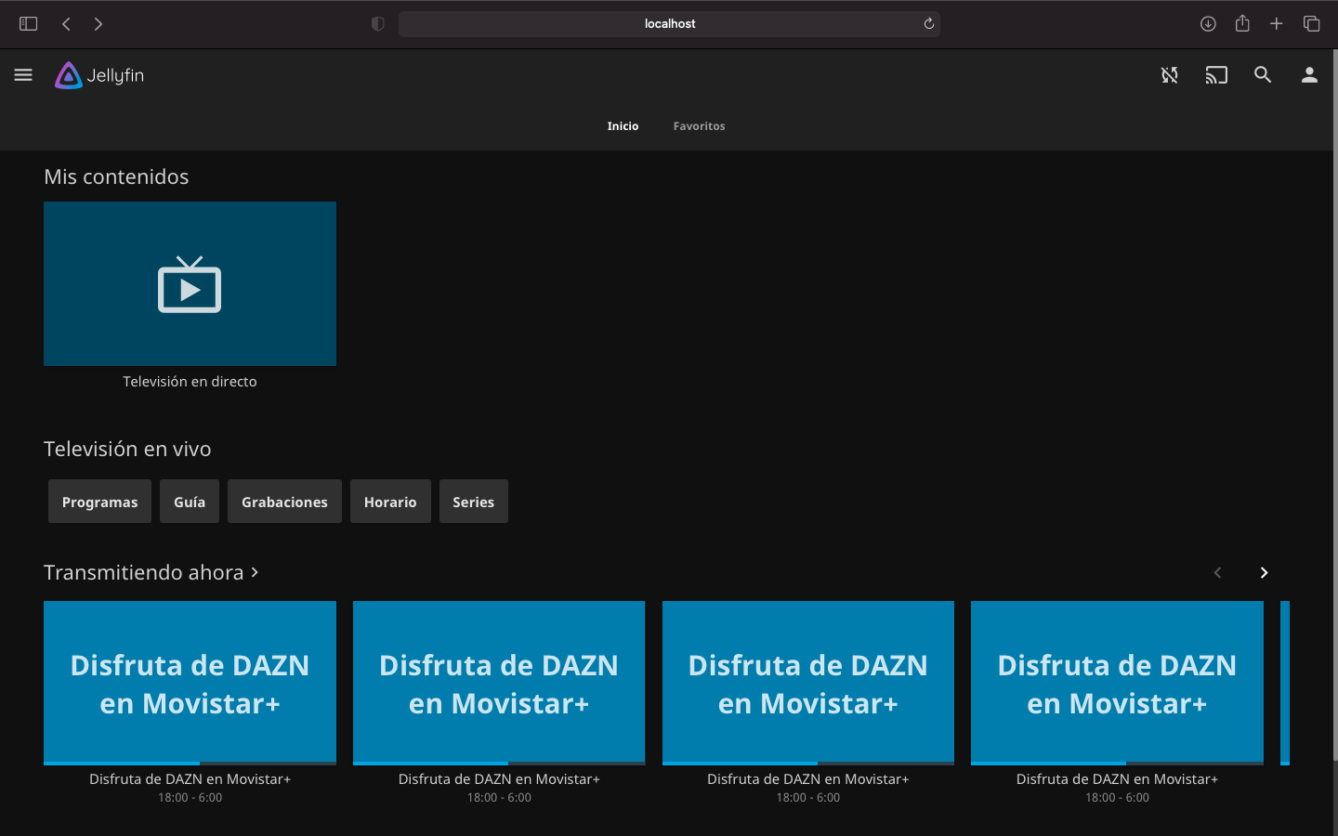The width and height of the screenshot is (1338, 836).
Task: Open the search magnifier icon
Action: coord(1262,75)
